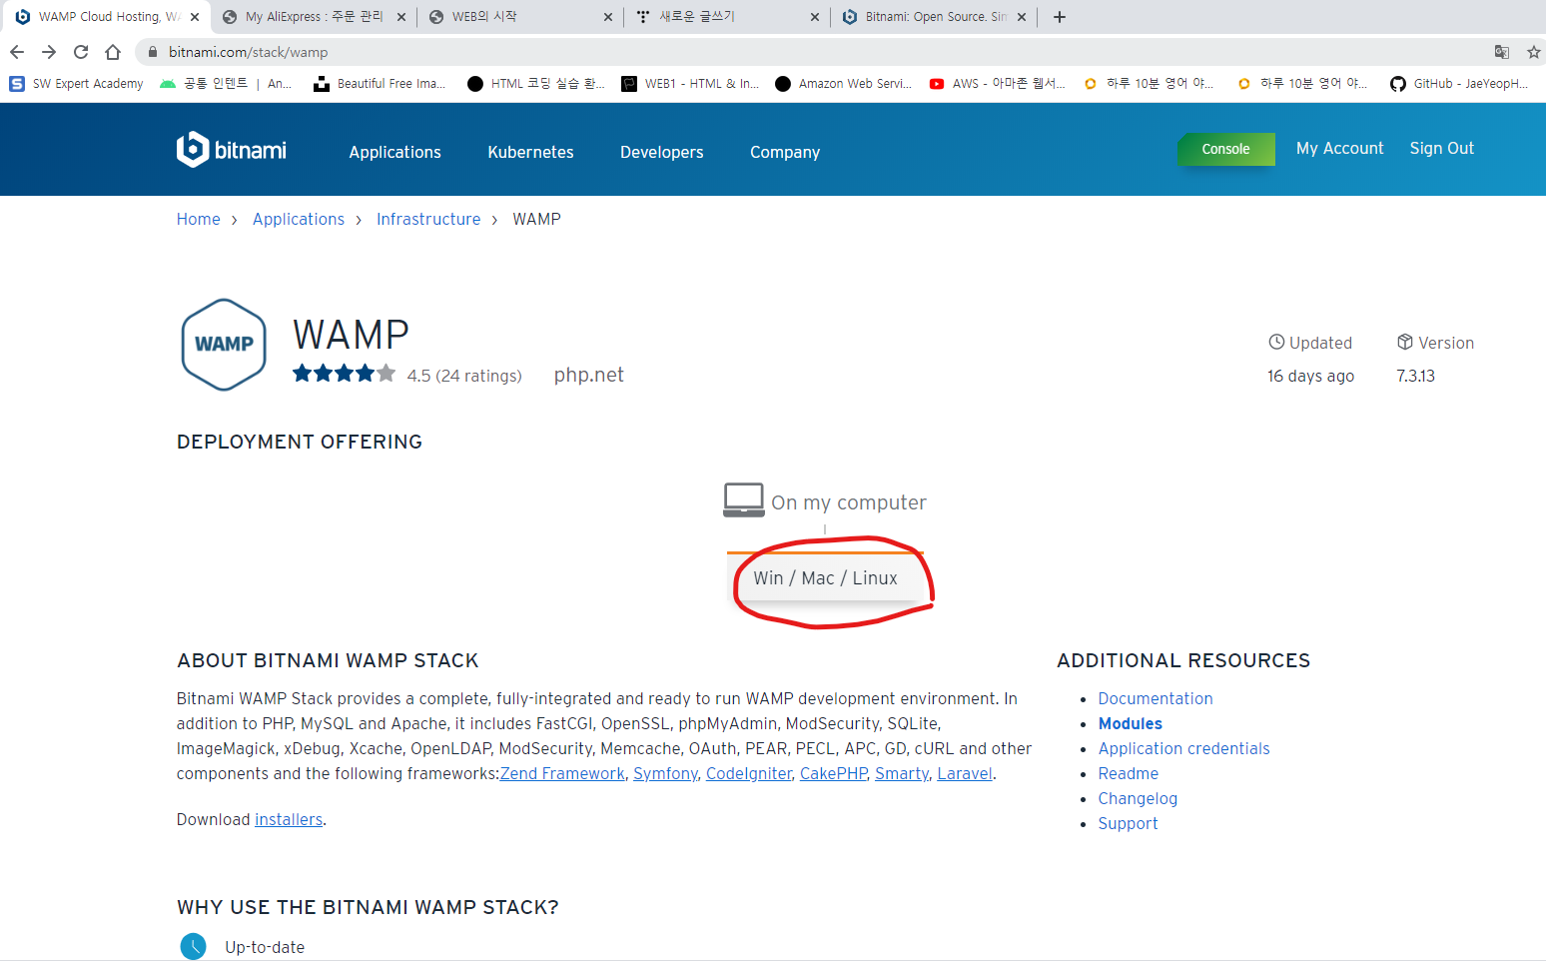
Task: Click the browser Forward arrow
Action: [49, 52]
